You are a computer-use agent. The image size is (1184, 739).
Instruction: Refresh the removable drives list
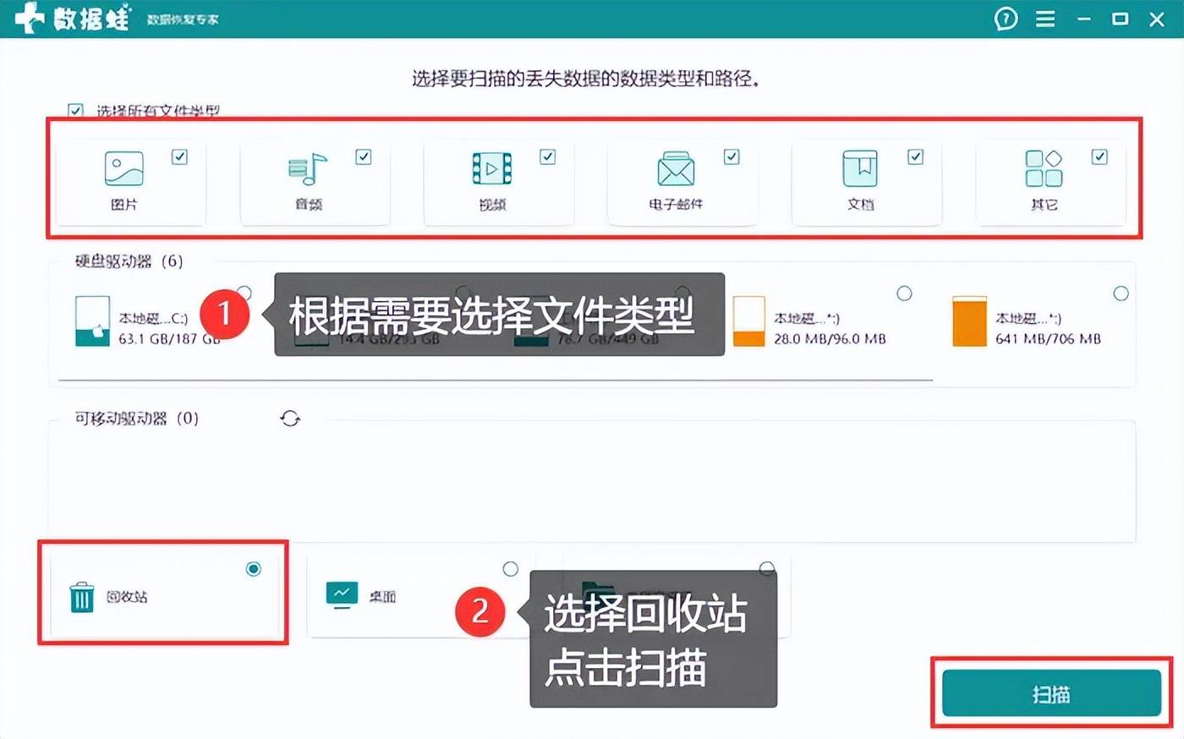(x=290, y=418)
